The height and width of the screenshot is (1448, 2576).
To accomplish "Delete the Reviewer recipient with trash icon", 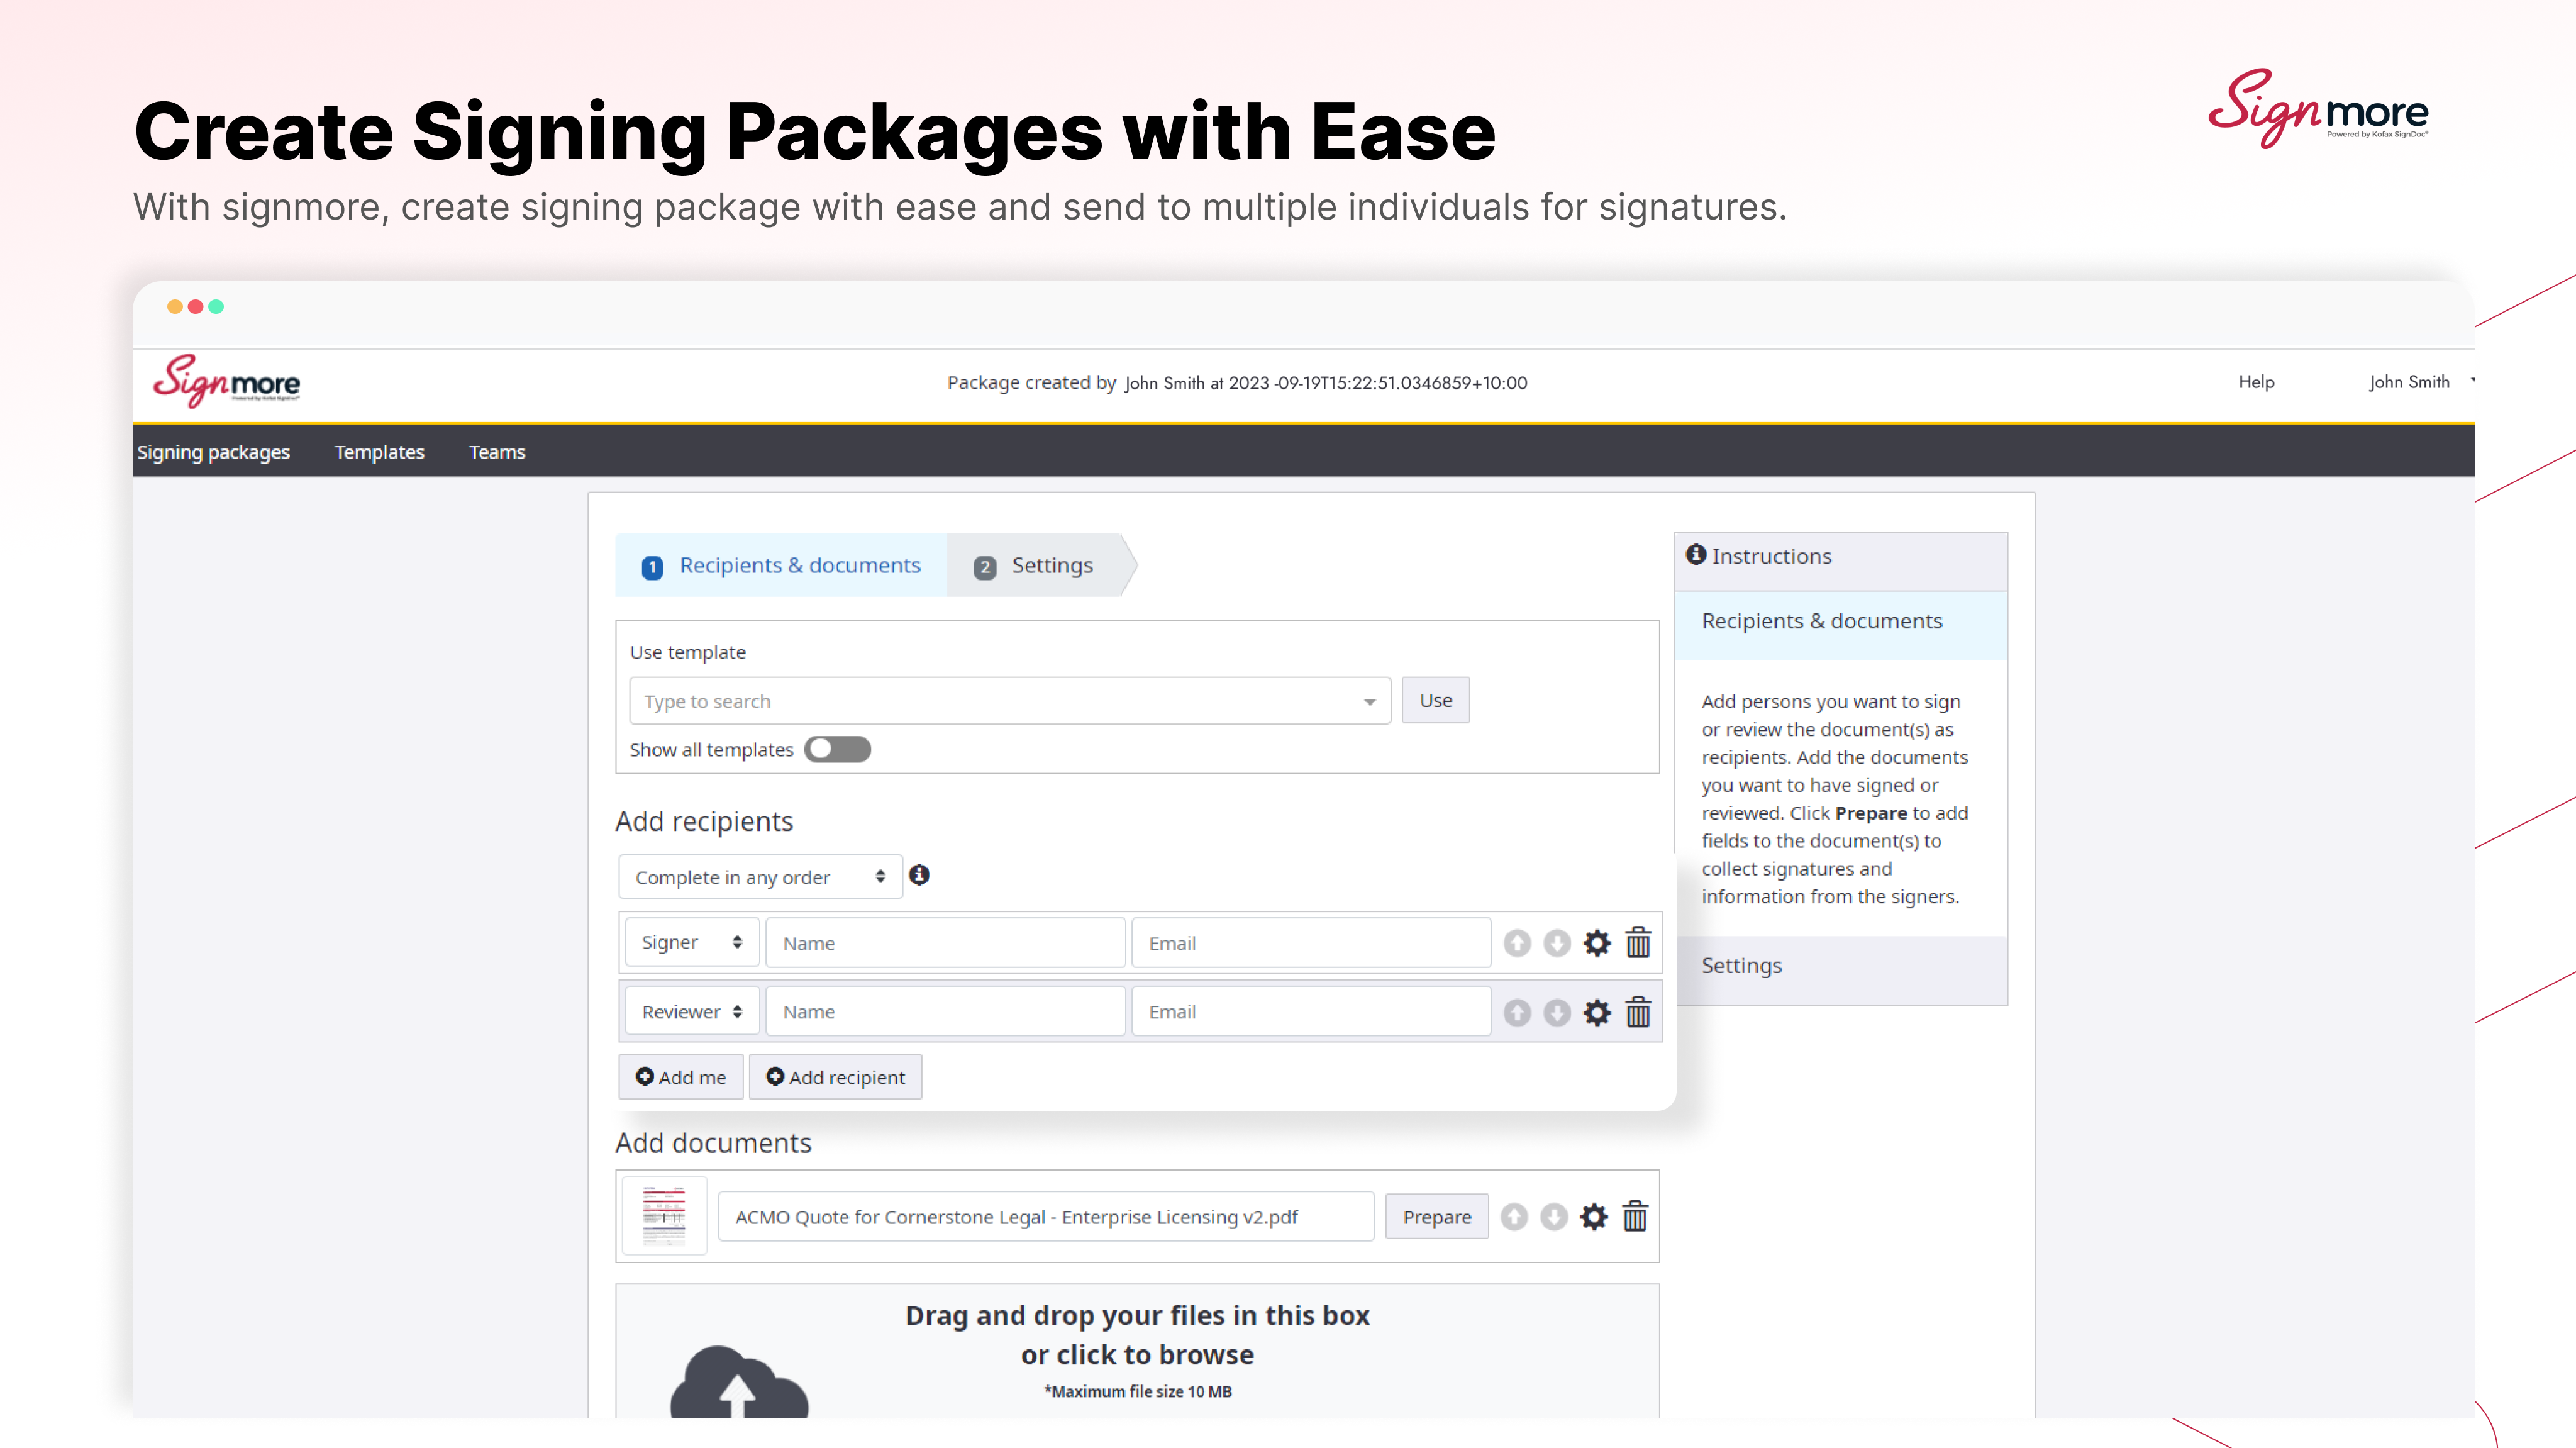I will [1638, 1012].
